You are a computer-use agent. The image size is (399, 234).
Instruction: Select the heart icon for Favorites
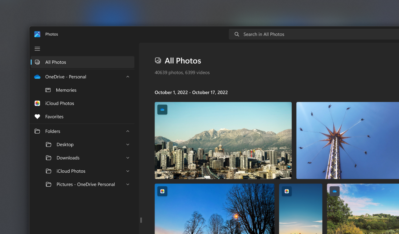click(37, 116)
